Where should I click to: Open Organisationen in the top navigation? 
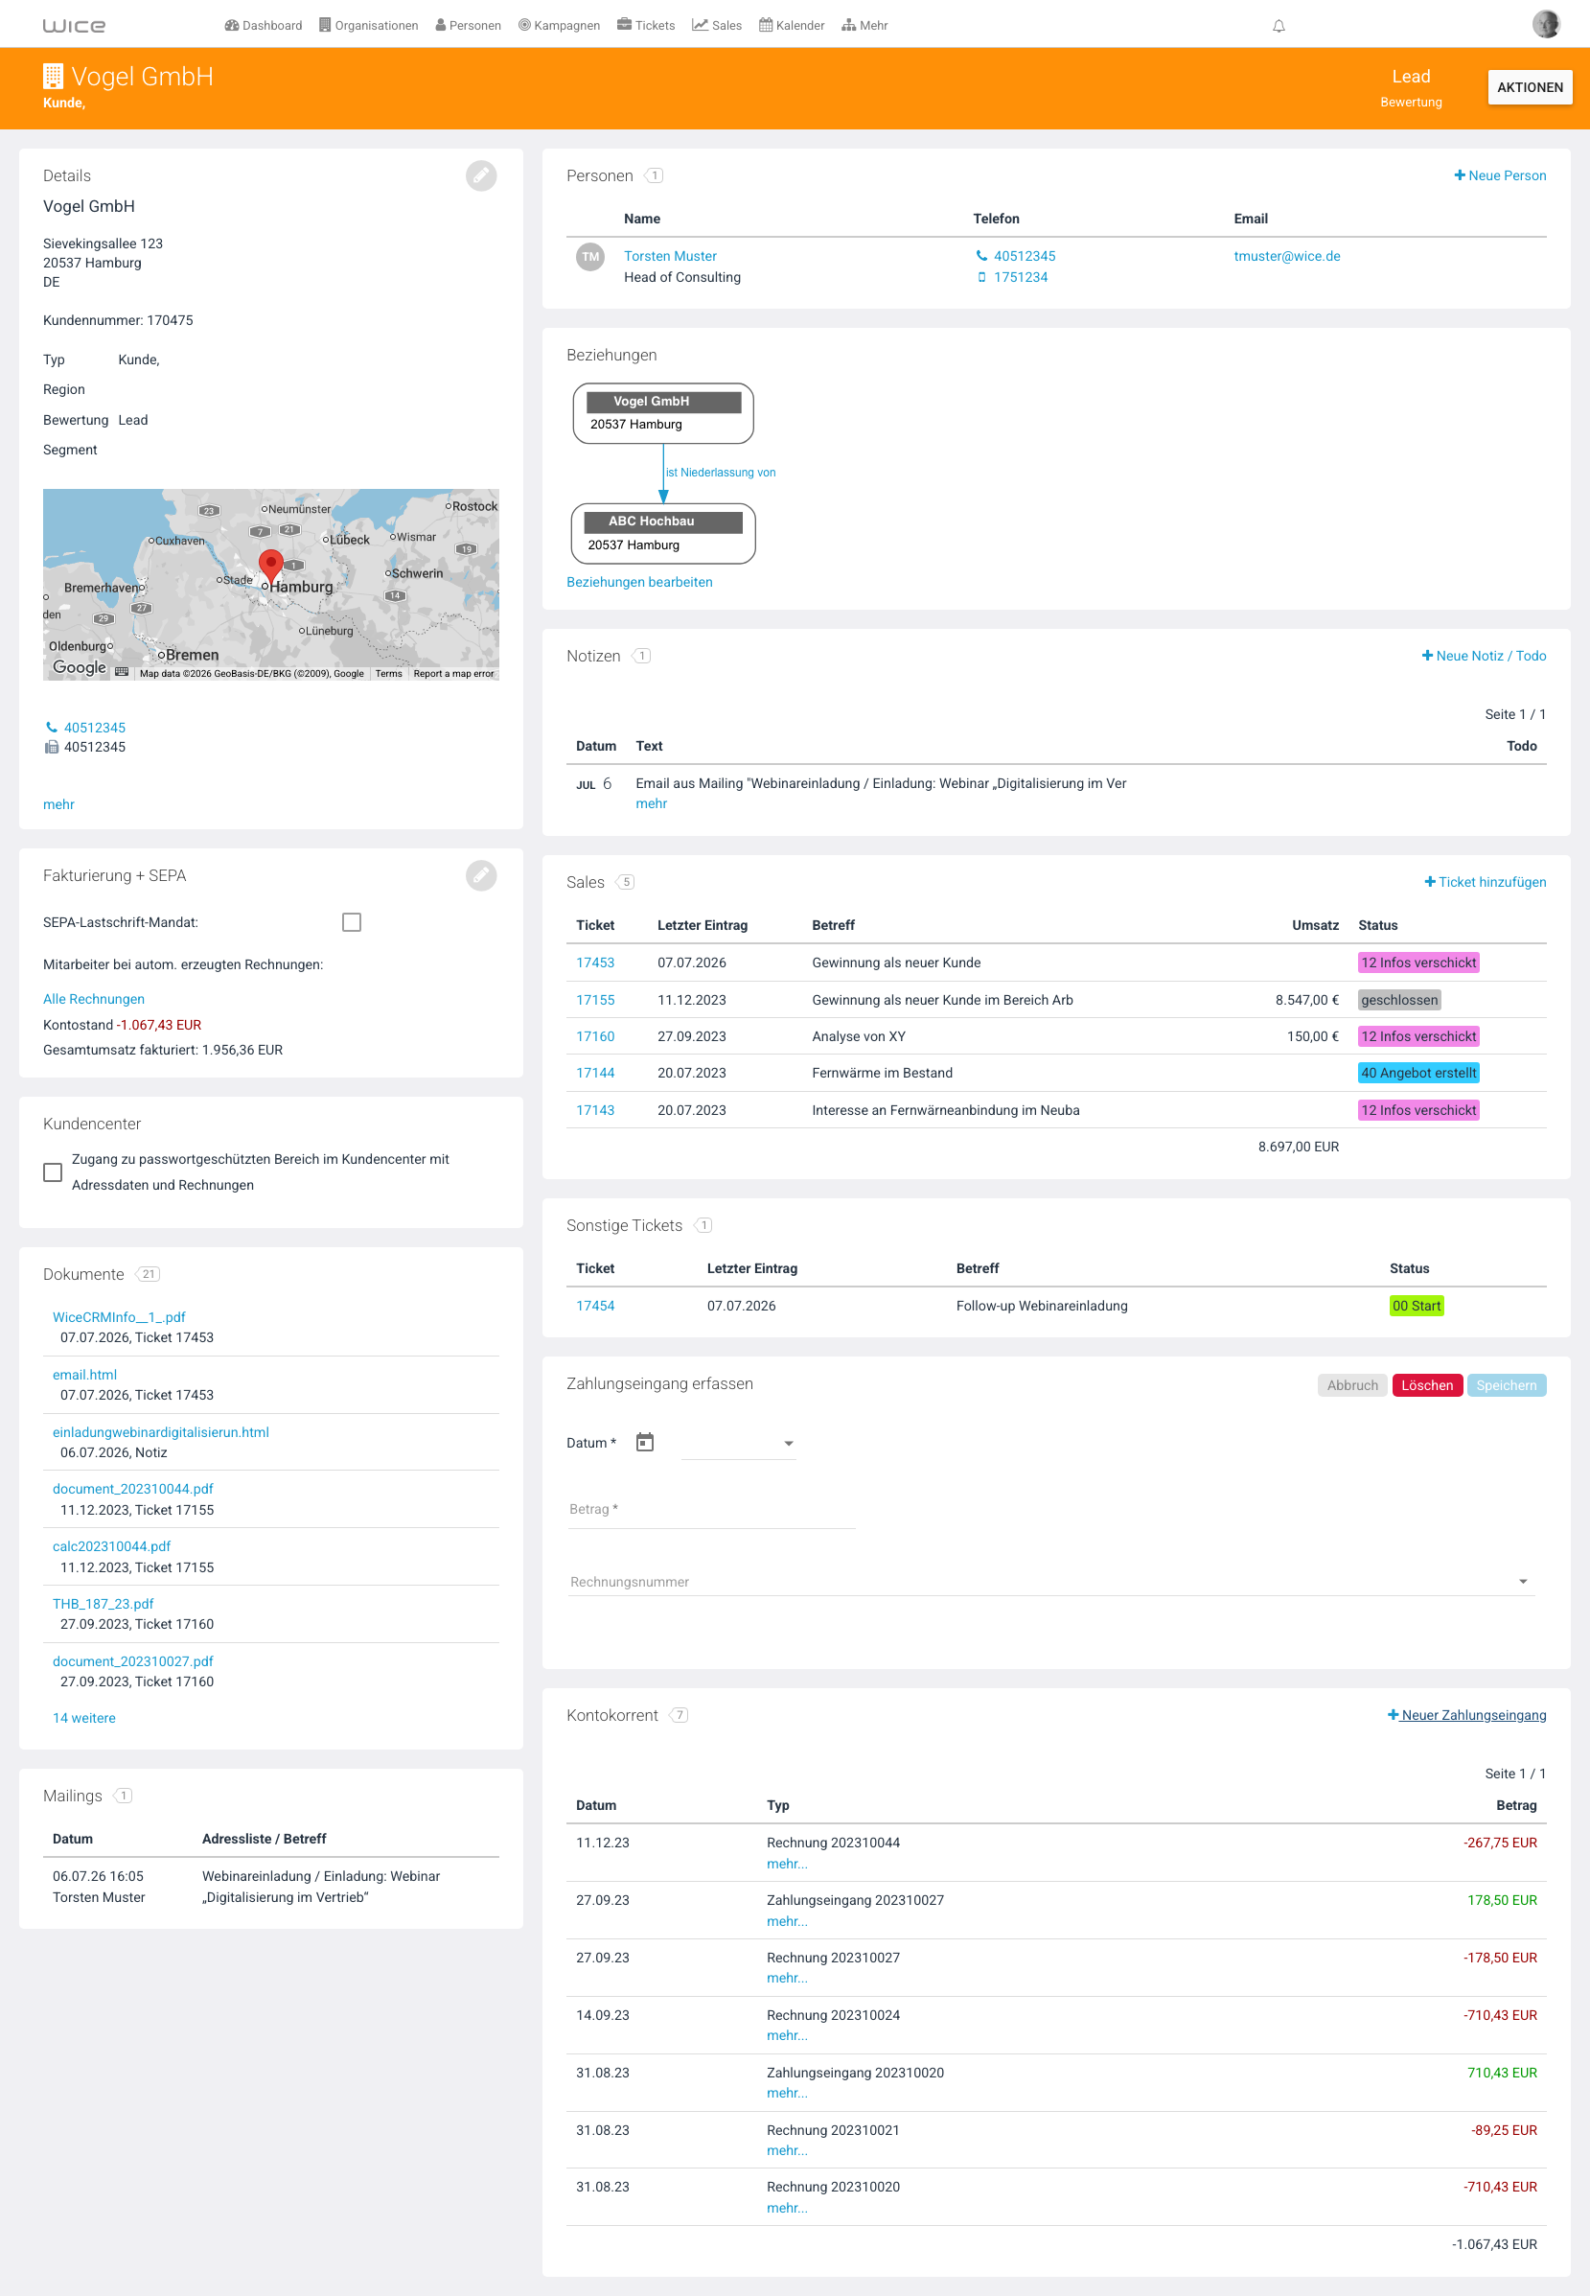pyautogui.click(x=369, y=26)
